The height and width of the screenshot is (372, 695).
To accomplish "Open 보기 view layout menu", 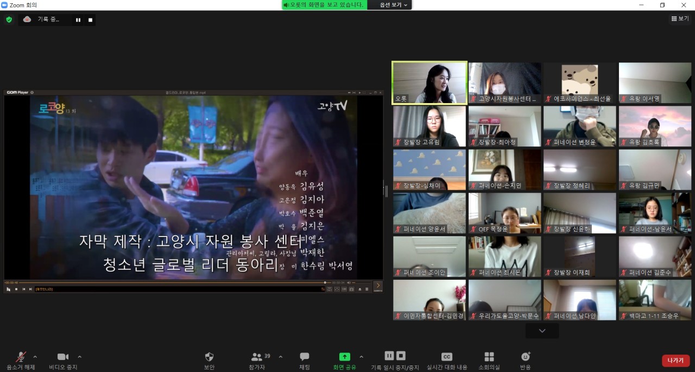I will (680, 18).
